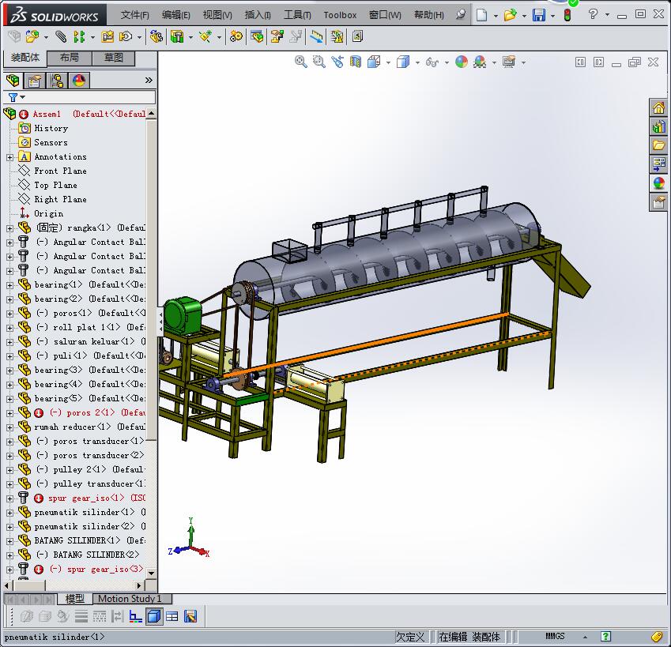
Task: Click the Section View icon
Action: point(356,62)
